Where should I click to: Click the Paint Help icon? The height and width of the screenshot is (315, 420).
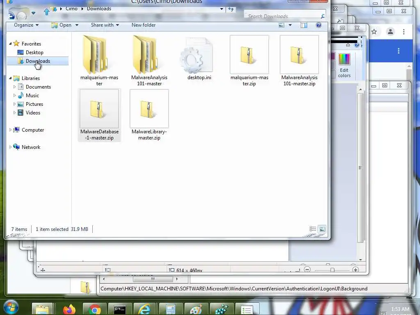point(356,45)
